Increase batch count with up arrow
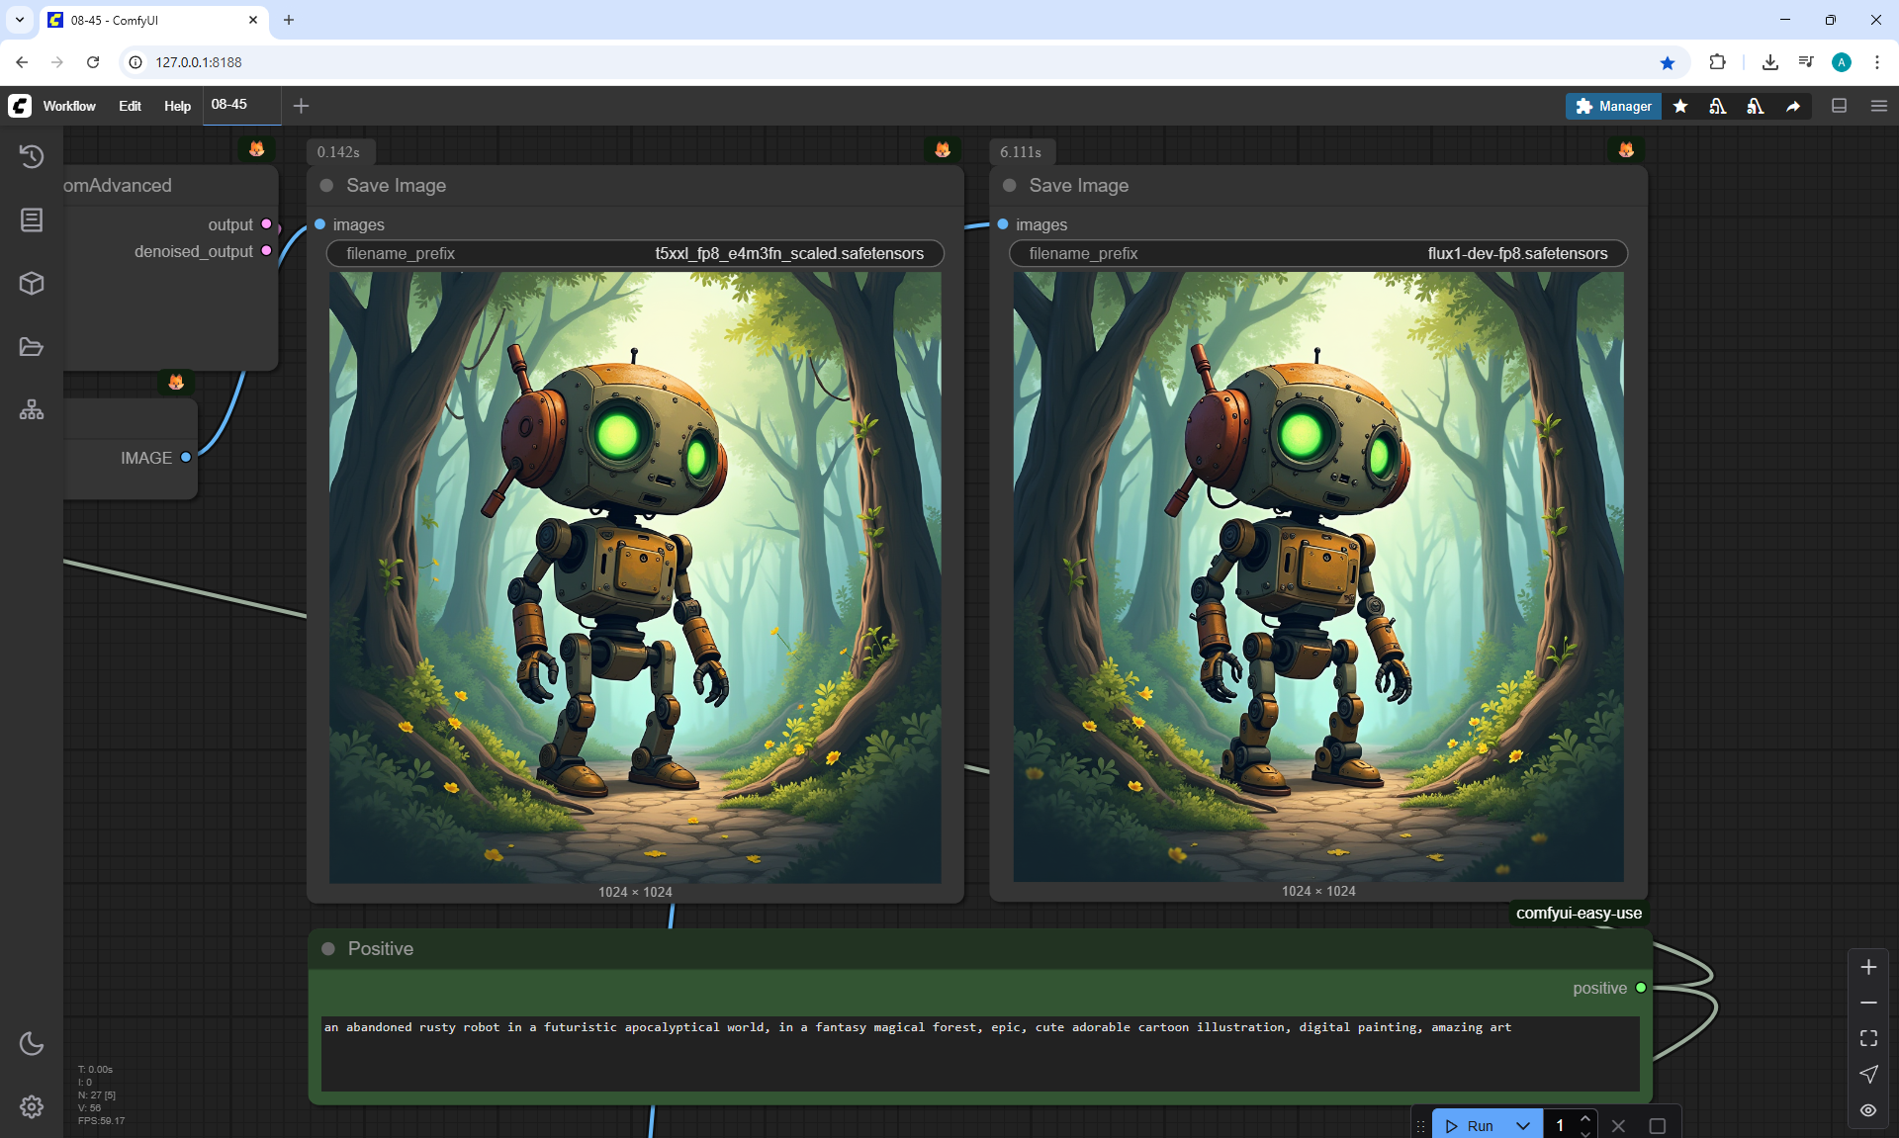This screenshot has height=1138, width=1899. click(1585, 1118)
